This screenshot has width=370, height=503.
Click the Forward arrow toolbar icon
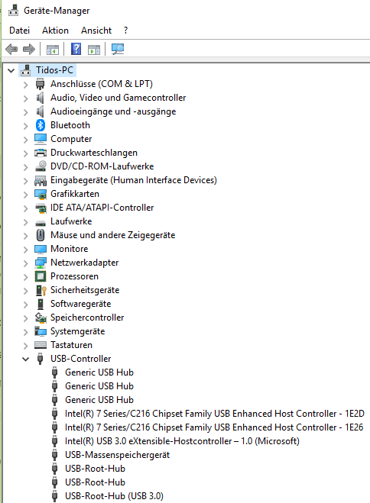tap(29, 49)
